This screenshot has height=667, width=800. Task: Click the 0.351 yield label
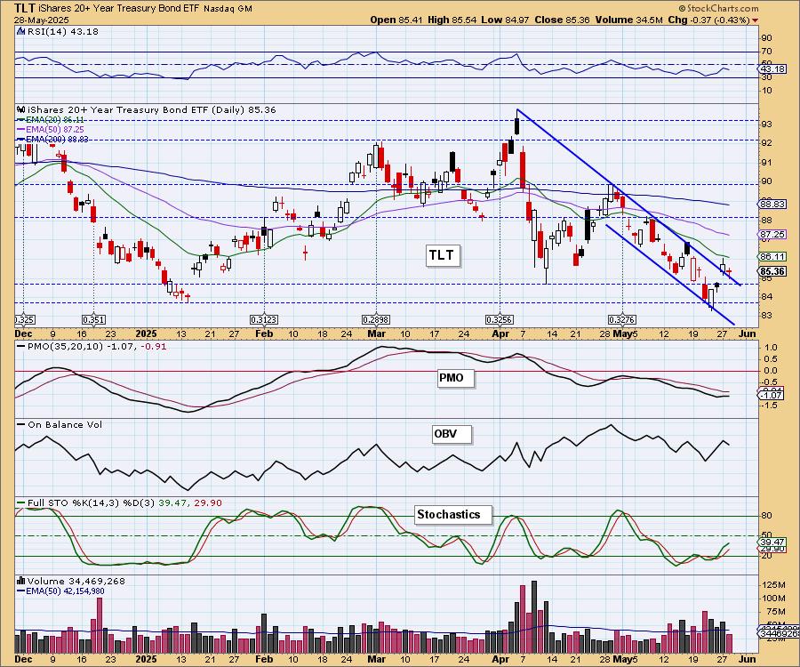(x=93, y=320)
